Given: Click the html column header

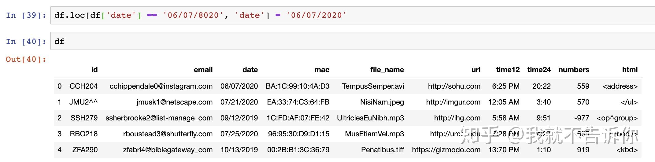Looking at the screenshot, I should point(630,70).
